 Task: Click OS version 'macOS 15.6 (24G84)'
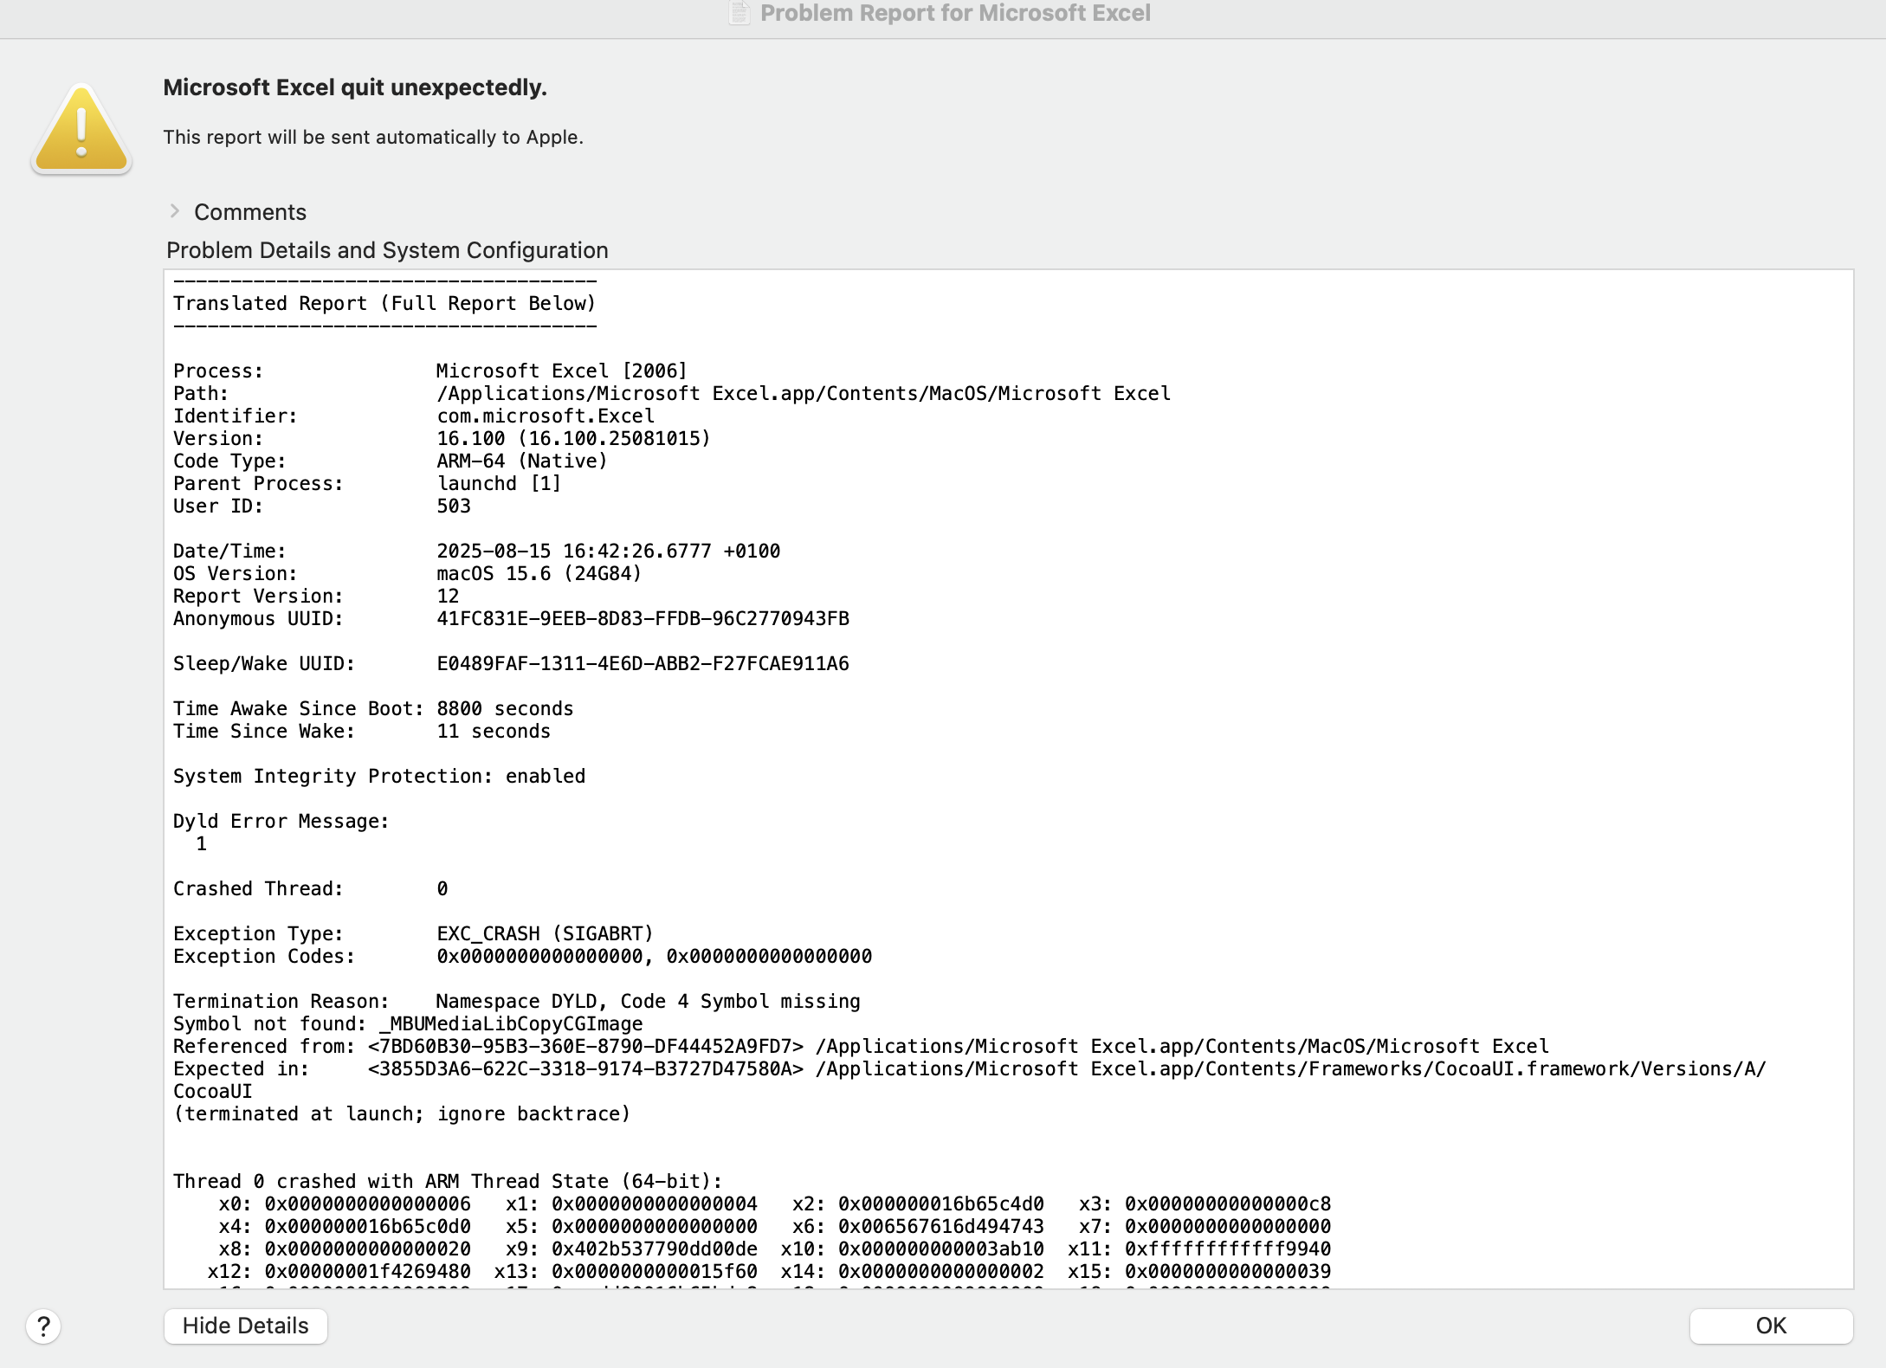[539, 573]
